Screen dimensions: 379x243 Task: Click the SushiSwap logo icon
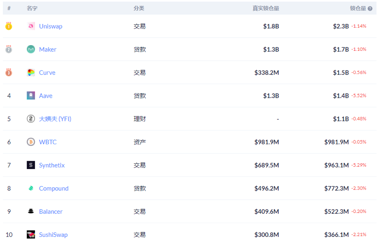tap(31, 235)
